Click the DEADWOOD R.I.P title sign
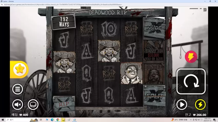The image size is (218, 122). coord(108,13)
